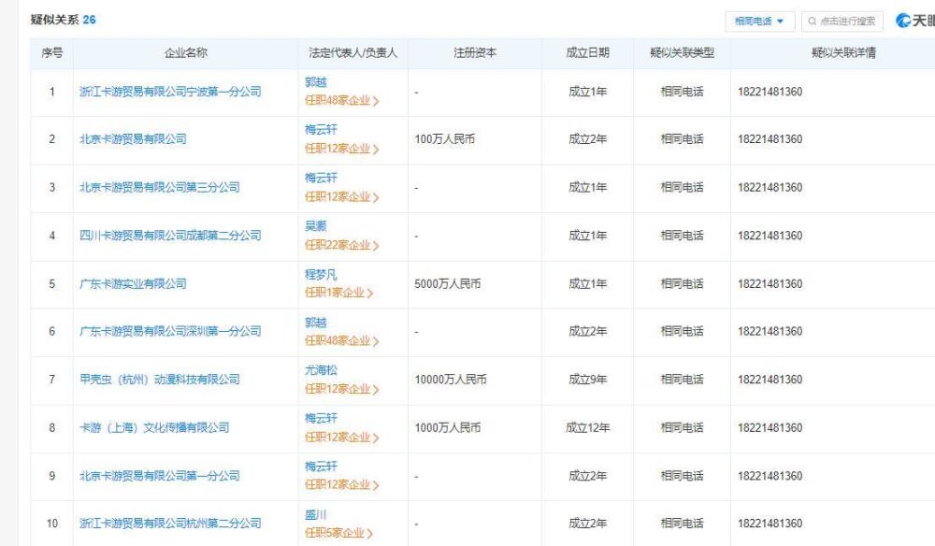
Task: Open 浙江卡游贸易有限公司杭州第二分公司 link
Action: click(x=169, y=524)
